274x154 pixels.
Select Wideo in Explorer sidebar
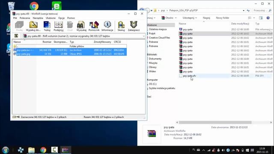point(152,71)
